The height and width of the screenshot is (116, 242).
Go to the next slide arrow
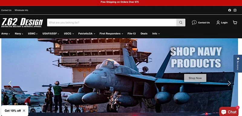coord(229,83)
